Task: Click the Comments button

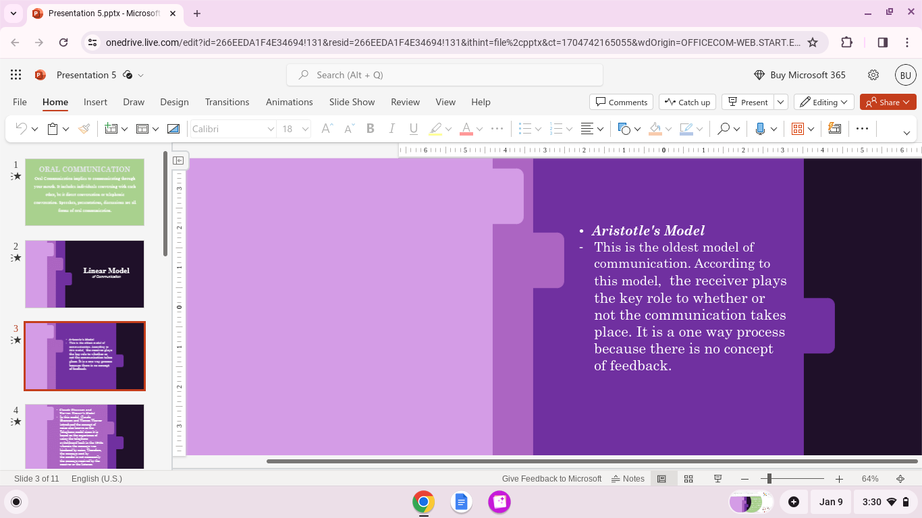Action: pyautogui.click(x=621, y=103)
